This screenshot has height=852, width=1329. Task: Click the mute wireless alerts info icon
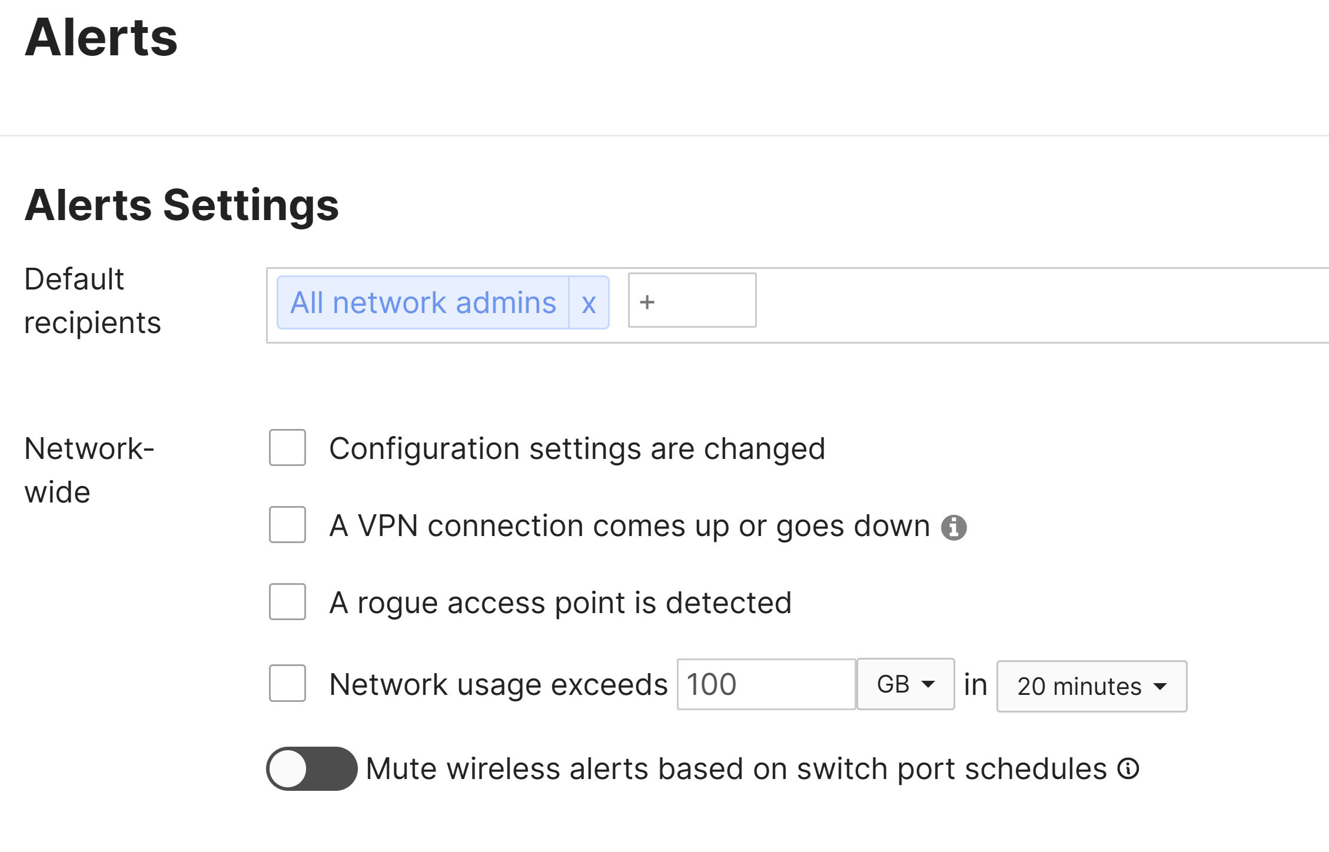1128,768
